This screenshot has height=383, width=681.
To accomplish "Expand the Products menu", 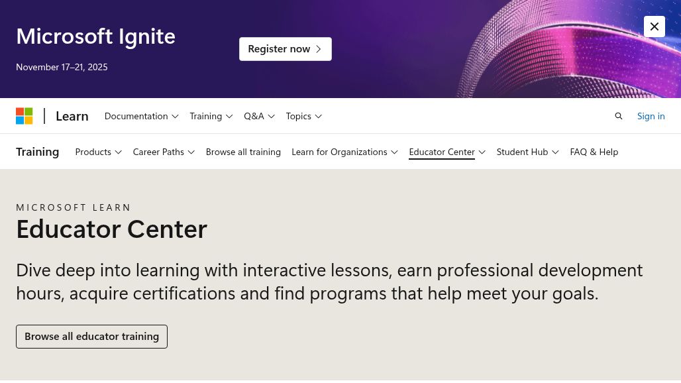I will click(98, 152).
